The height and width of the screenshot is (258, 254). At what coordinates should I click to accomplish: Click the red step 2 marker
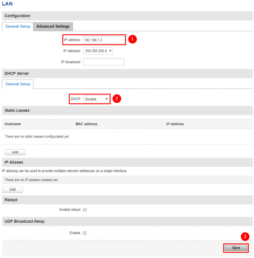click(x=117, y=99)
